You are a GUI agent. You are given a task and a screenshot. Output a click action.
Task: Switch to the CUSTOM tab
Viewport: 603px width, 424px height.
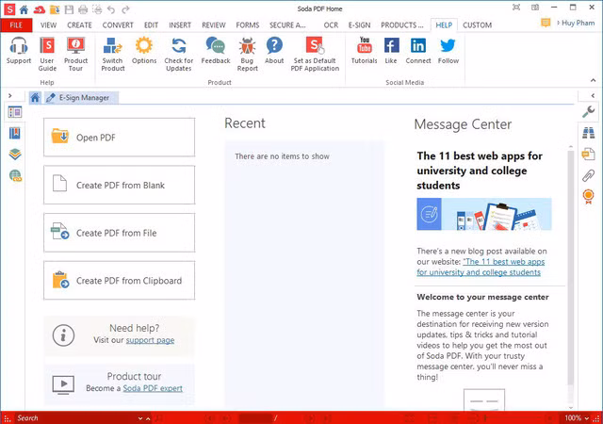point(477,25)
